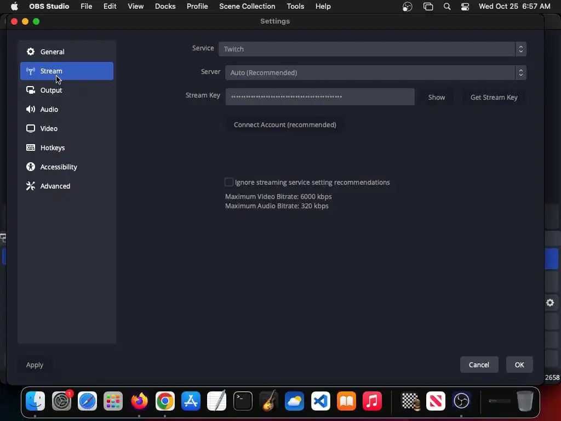
Task: Click the OBS status icon in menu bar
Action: coord(407,7)
